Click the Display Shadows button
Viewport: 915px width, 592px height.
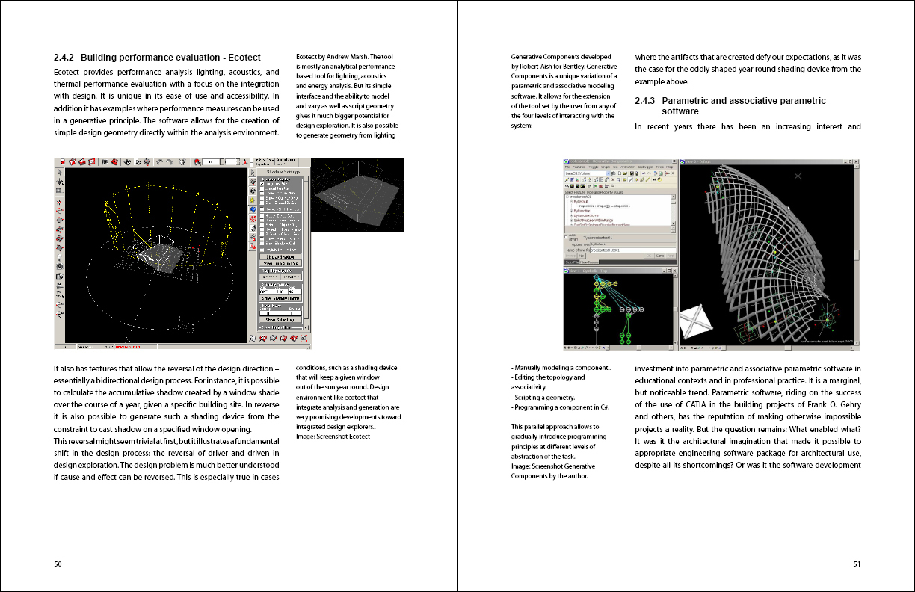pos(280,256)
